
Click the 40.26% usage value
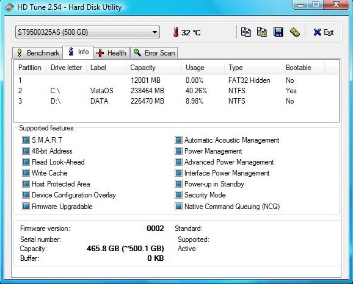click(196, 91)
